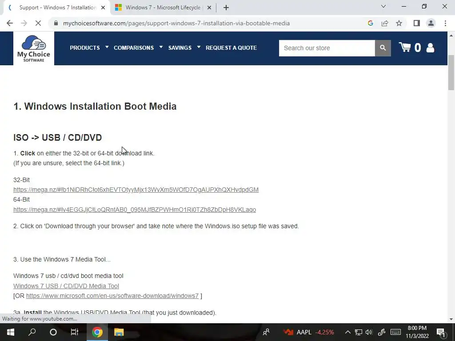
Task: Open the taskbar clock and date
Action: (417, 332)
